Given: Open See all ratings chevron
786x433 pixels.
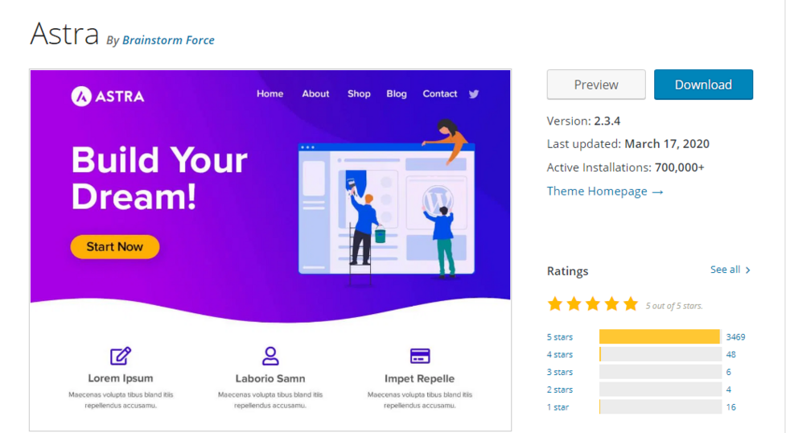Looking at the screenshot, I should tap(747, 270).
